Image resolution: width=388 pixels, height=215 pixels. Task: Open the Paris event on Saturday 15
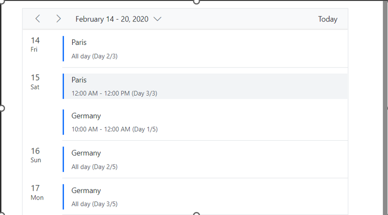(204, 86)
